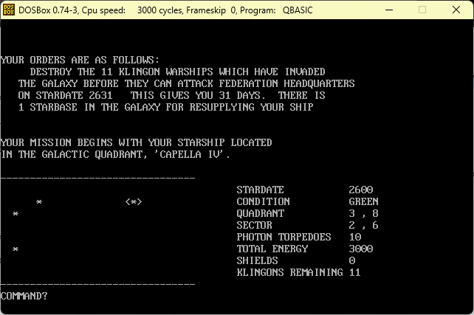This screenshot has width=474, height=315.
Task: Click the COMMAND? prompt line
Action: pos(24,296)
